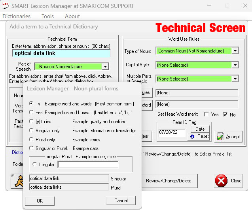This screenshot has height=210, width=252.
Task: Select the Irregular plural radio button
Action: (34, 164)
